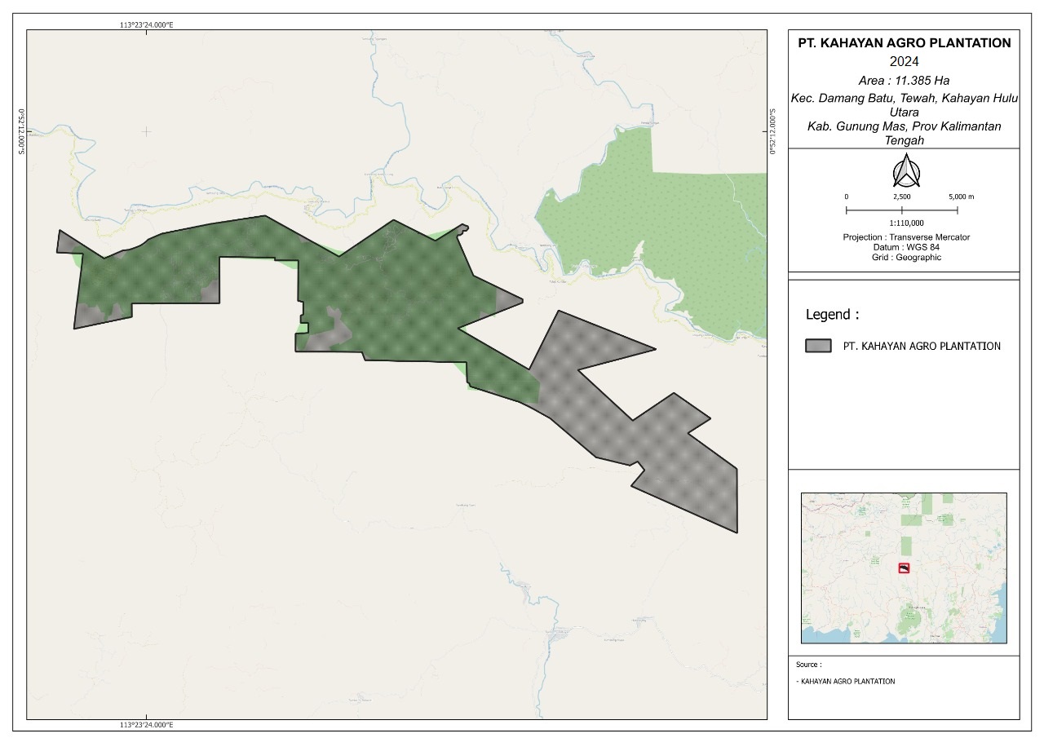
Task: Click the left-edge rotated latitude label
Action: (21, 130)
